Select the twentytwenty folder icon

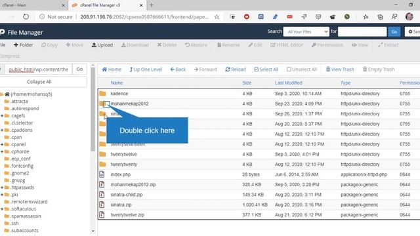pos(102,165)
